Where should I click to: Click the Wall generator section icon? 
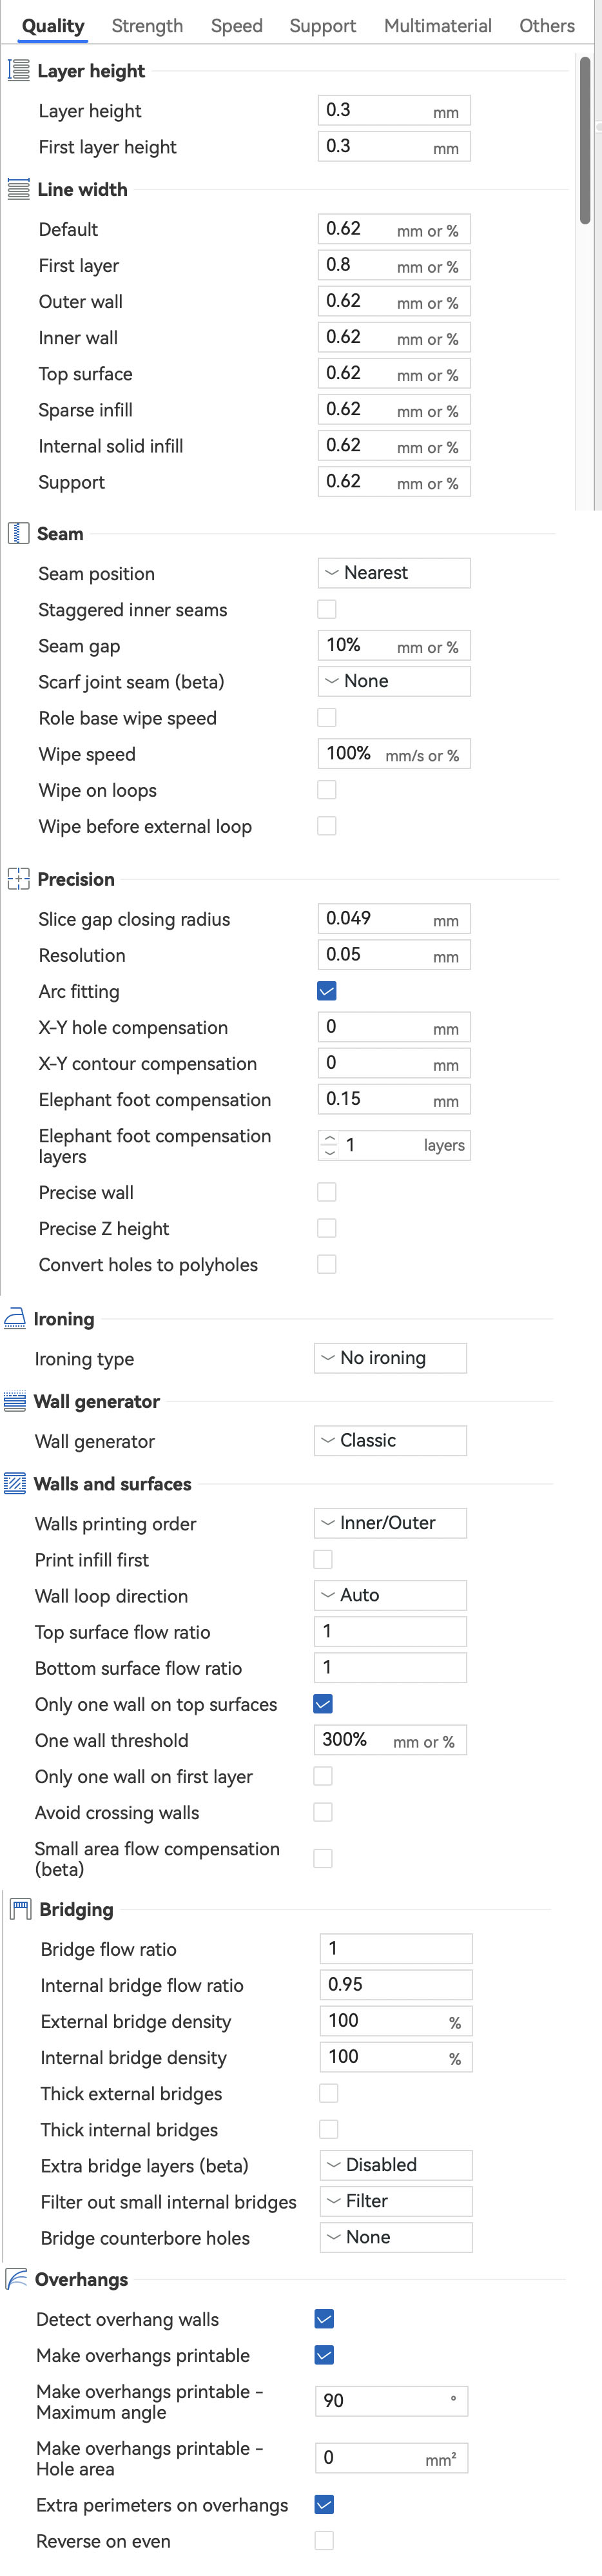click(15, 1401)
